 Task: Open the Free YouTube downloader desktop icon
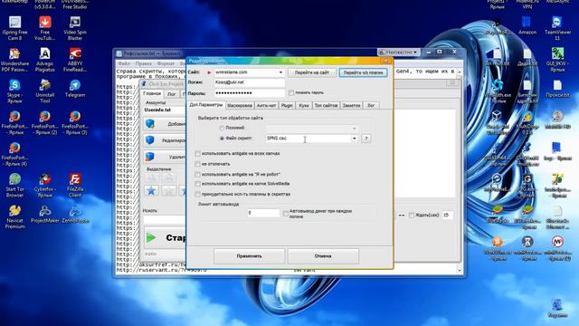click(44, 28)
